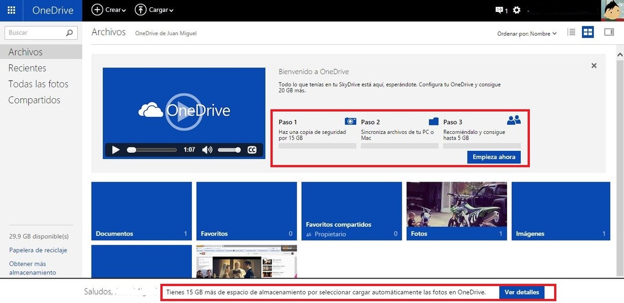Open Todas las fotos in sidebar
Image resolution: width=624 pixels, height=303 pixels.
(x=38, y=84)
